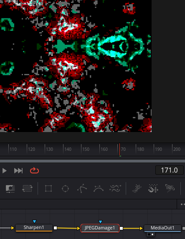The height and width of the screenshot is (239, 185).
Task: Select the Sharpen1 node
Action: [x=34, y=228]
